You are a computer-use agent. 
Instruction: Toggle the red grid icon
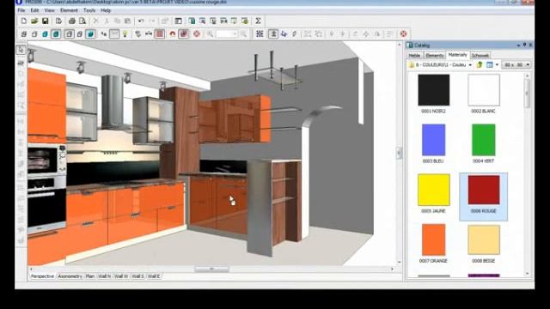(160, 34)
